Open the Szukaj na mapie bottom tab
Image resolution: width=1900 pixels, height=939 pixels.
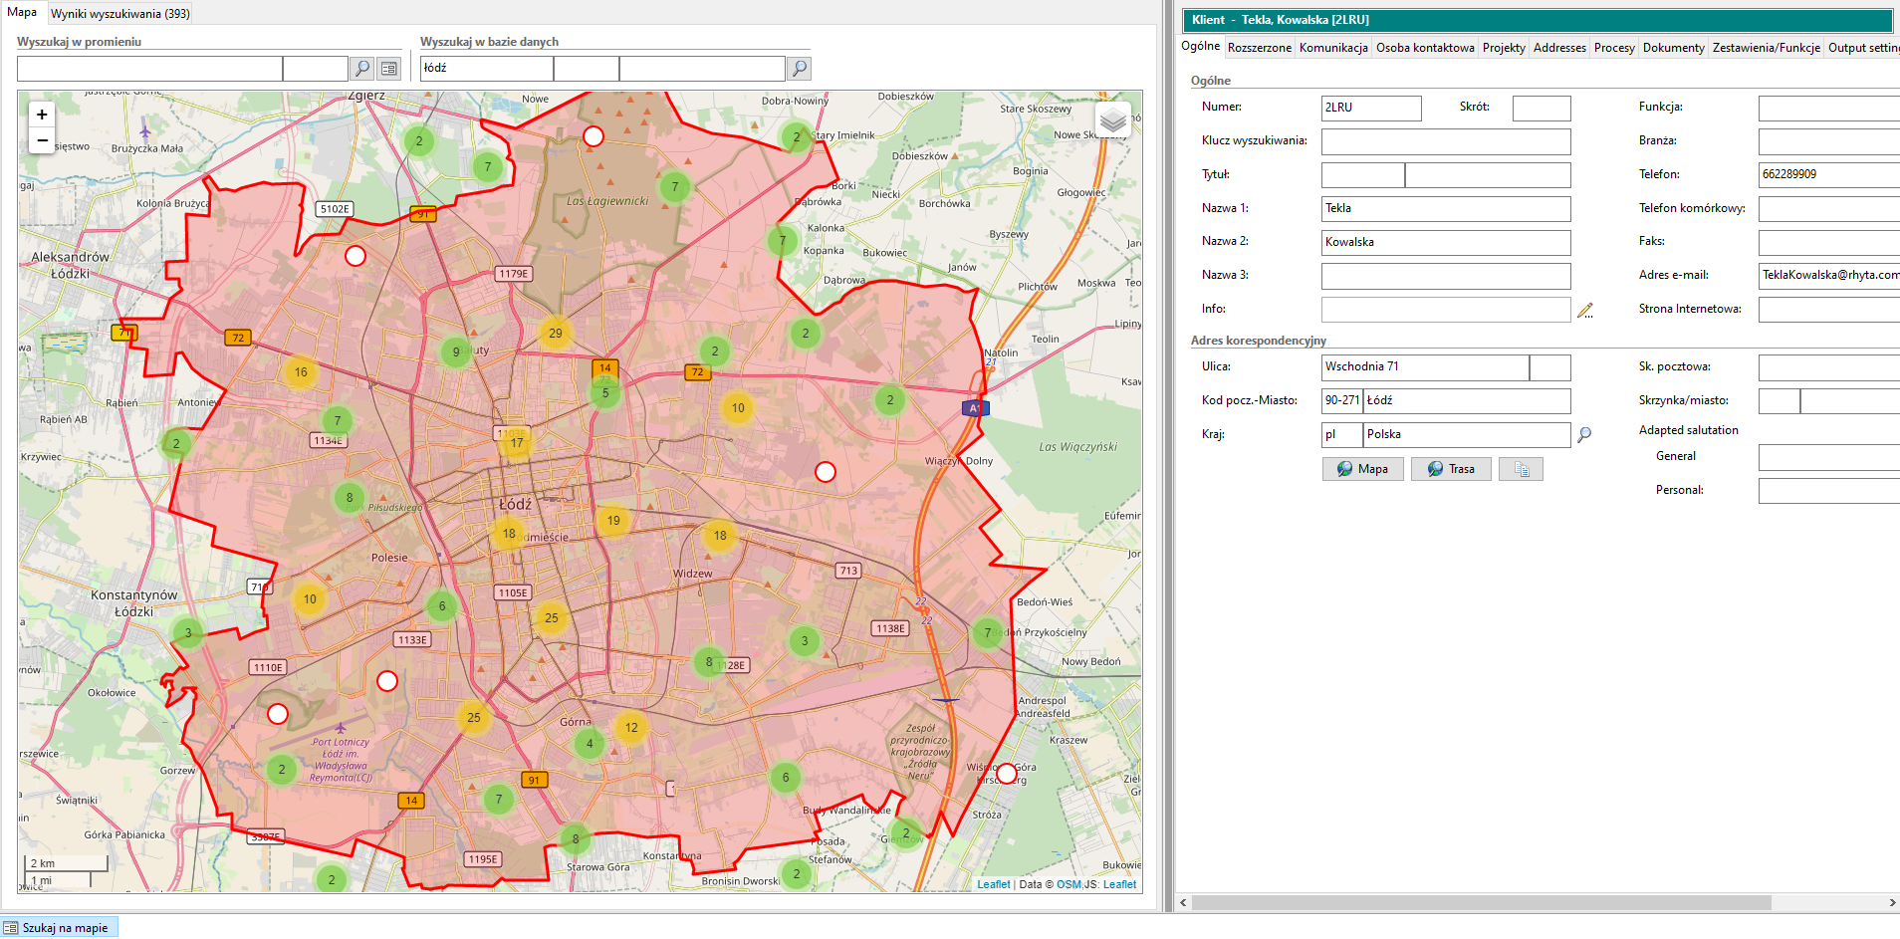coord(60,928)
